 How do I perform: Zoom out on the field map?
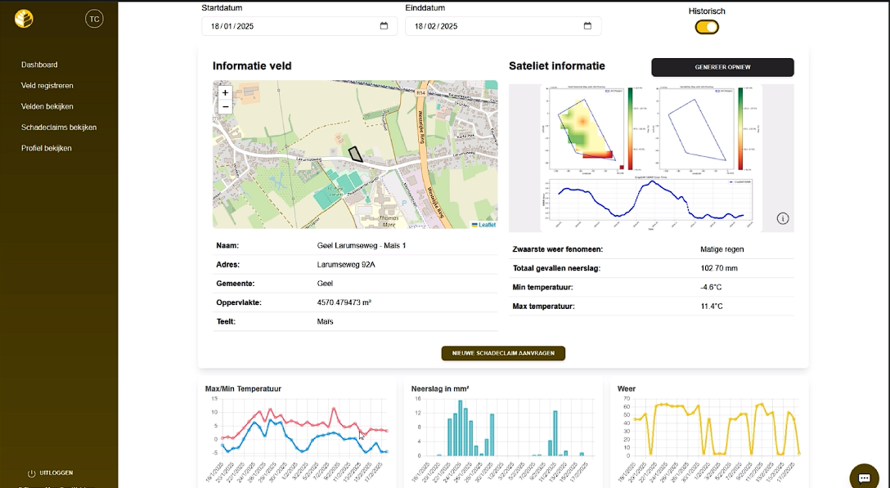225,107
